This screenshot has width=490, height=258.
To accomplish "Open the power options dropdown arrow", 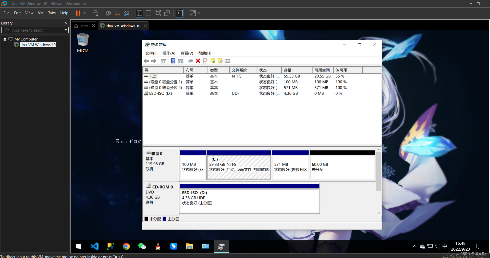I will coord(84,13).
